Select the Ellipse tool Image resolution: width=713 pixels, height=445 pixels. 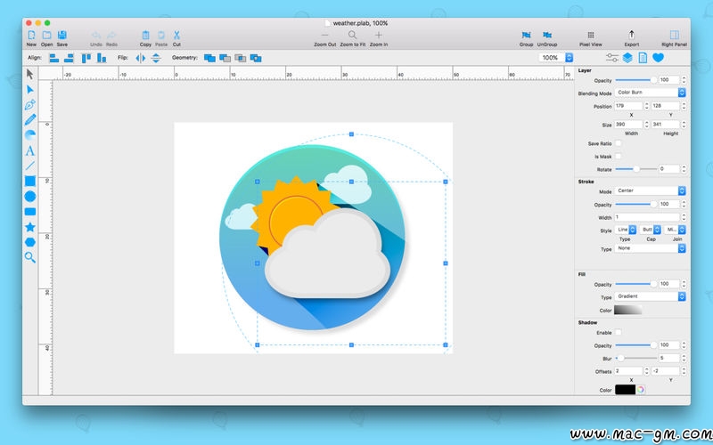click(x=30, y=196)
